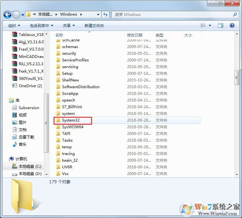Click the change view icon
The width and height of the screenshot is (242, 218).
pyautogui.click(x=203, y=25)
